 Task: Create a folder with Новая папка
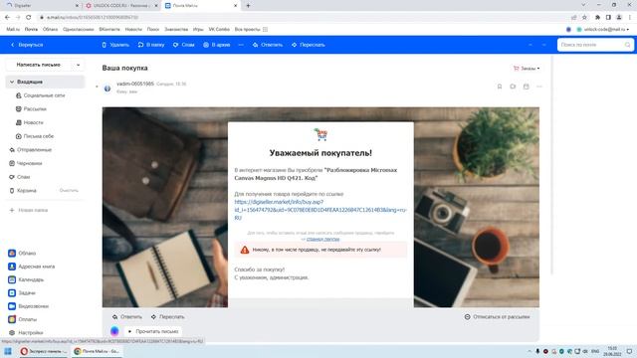pyautogui.click(x=29, y=210)
